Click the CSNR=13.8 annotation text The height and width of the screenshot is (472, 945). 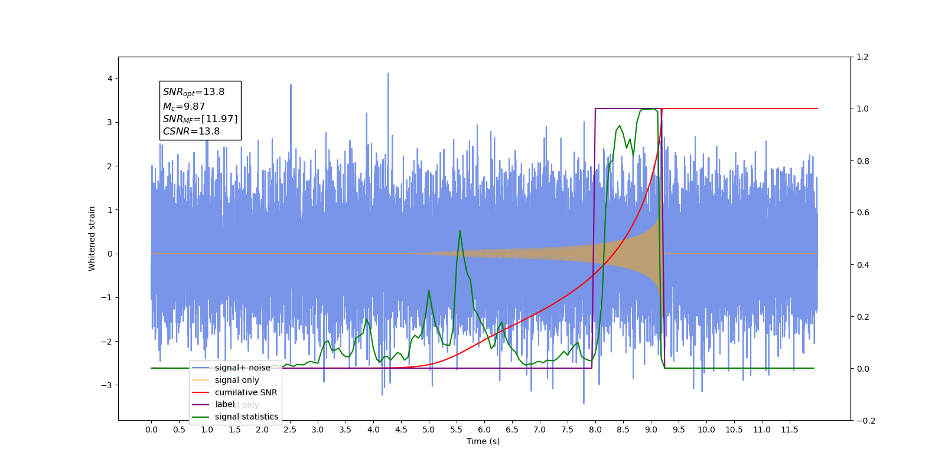point(191,132)
